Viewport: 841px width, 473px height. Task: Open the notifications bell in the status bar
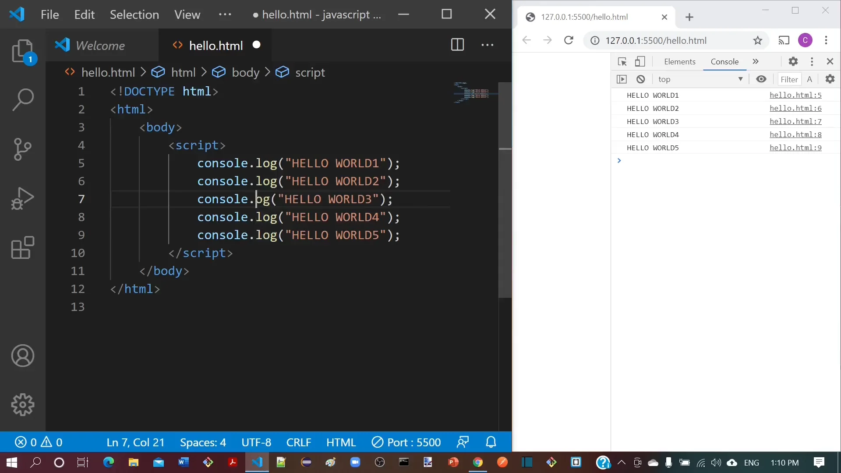(x=491, y=442)
